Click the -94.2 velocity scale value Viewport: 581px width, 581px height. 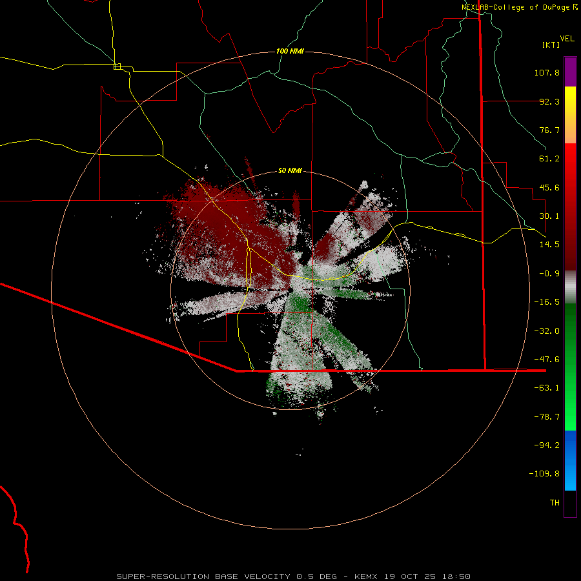click(547, 445)
